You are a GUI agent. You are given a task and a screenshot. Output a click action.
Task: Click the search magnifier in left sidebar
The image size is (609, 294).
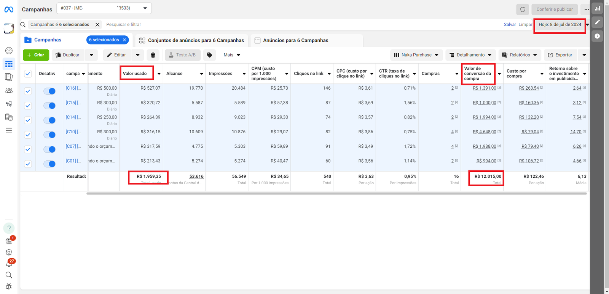[9, 275]
